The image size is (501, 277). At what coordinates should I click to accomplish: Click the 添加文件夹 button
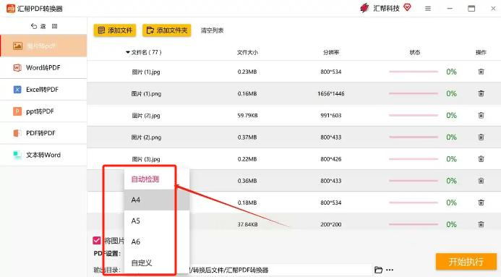[x=166, y=30]
